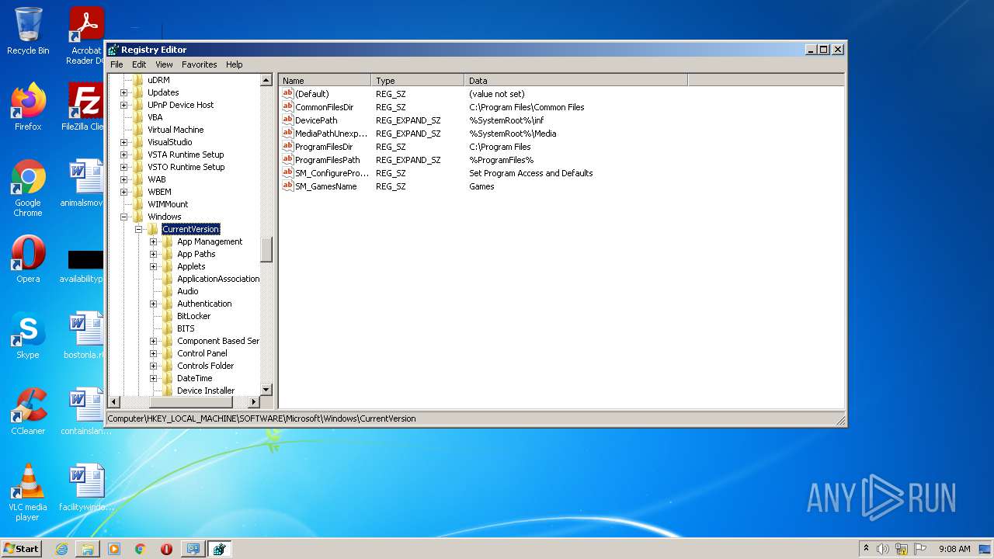
Task: Switch to Registry Editor taskbar button
Action: [x=219, y=549]
